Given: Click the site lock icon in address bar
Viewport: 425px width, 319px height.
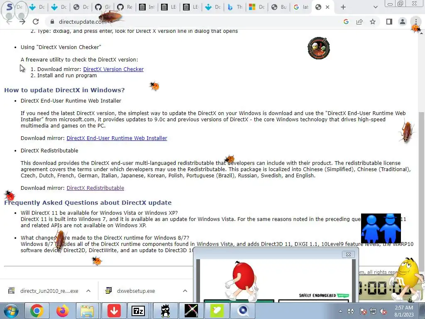Looking at the screenshot, I should coord(52,22).
